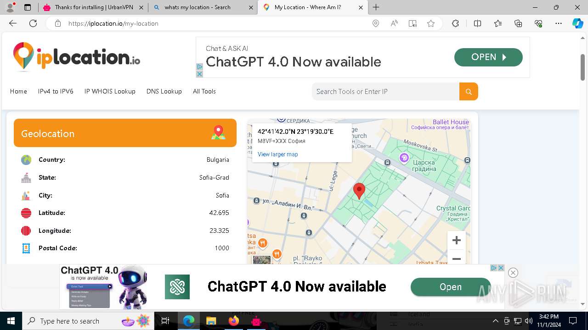Screen dimensions: 588x330
Task: Click the map satellite layer thumbnail
Action: pyautogui.click(x=262, y=260)
